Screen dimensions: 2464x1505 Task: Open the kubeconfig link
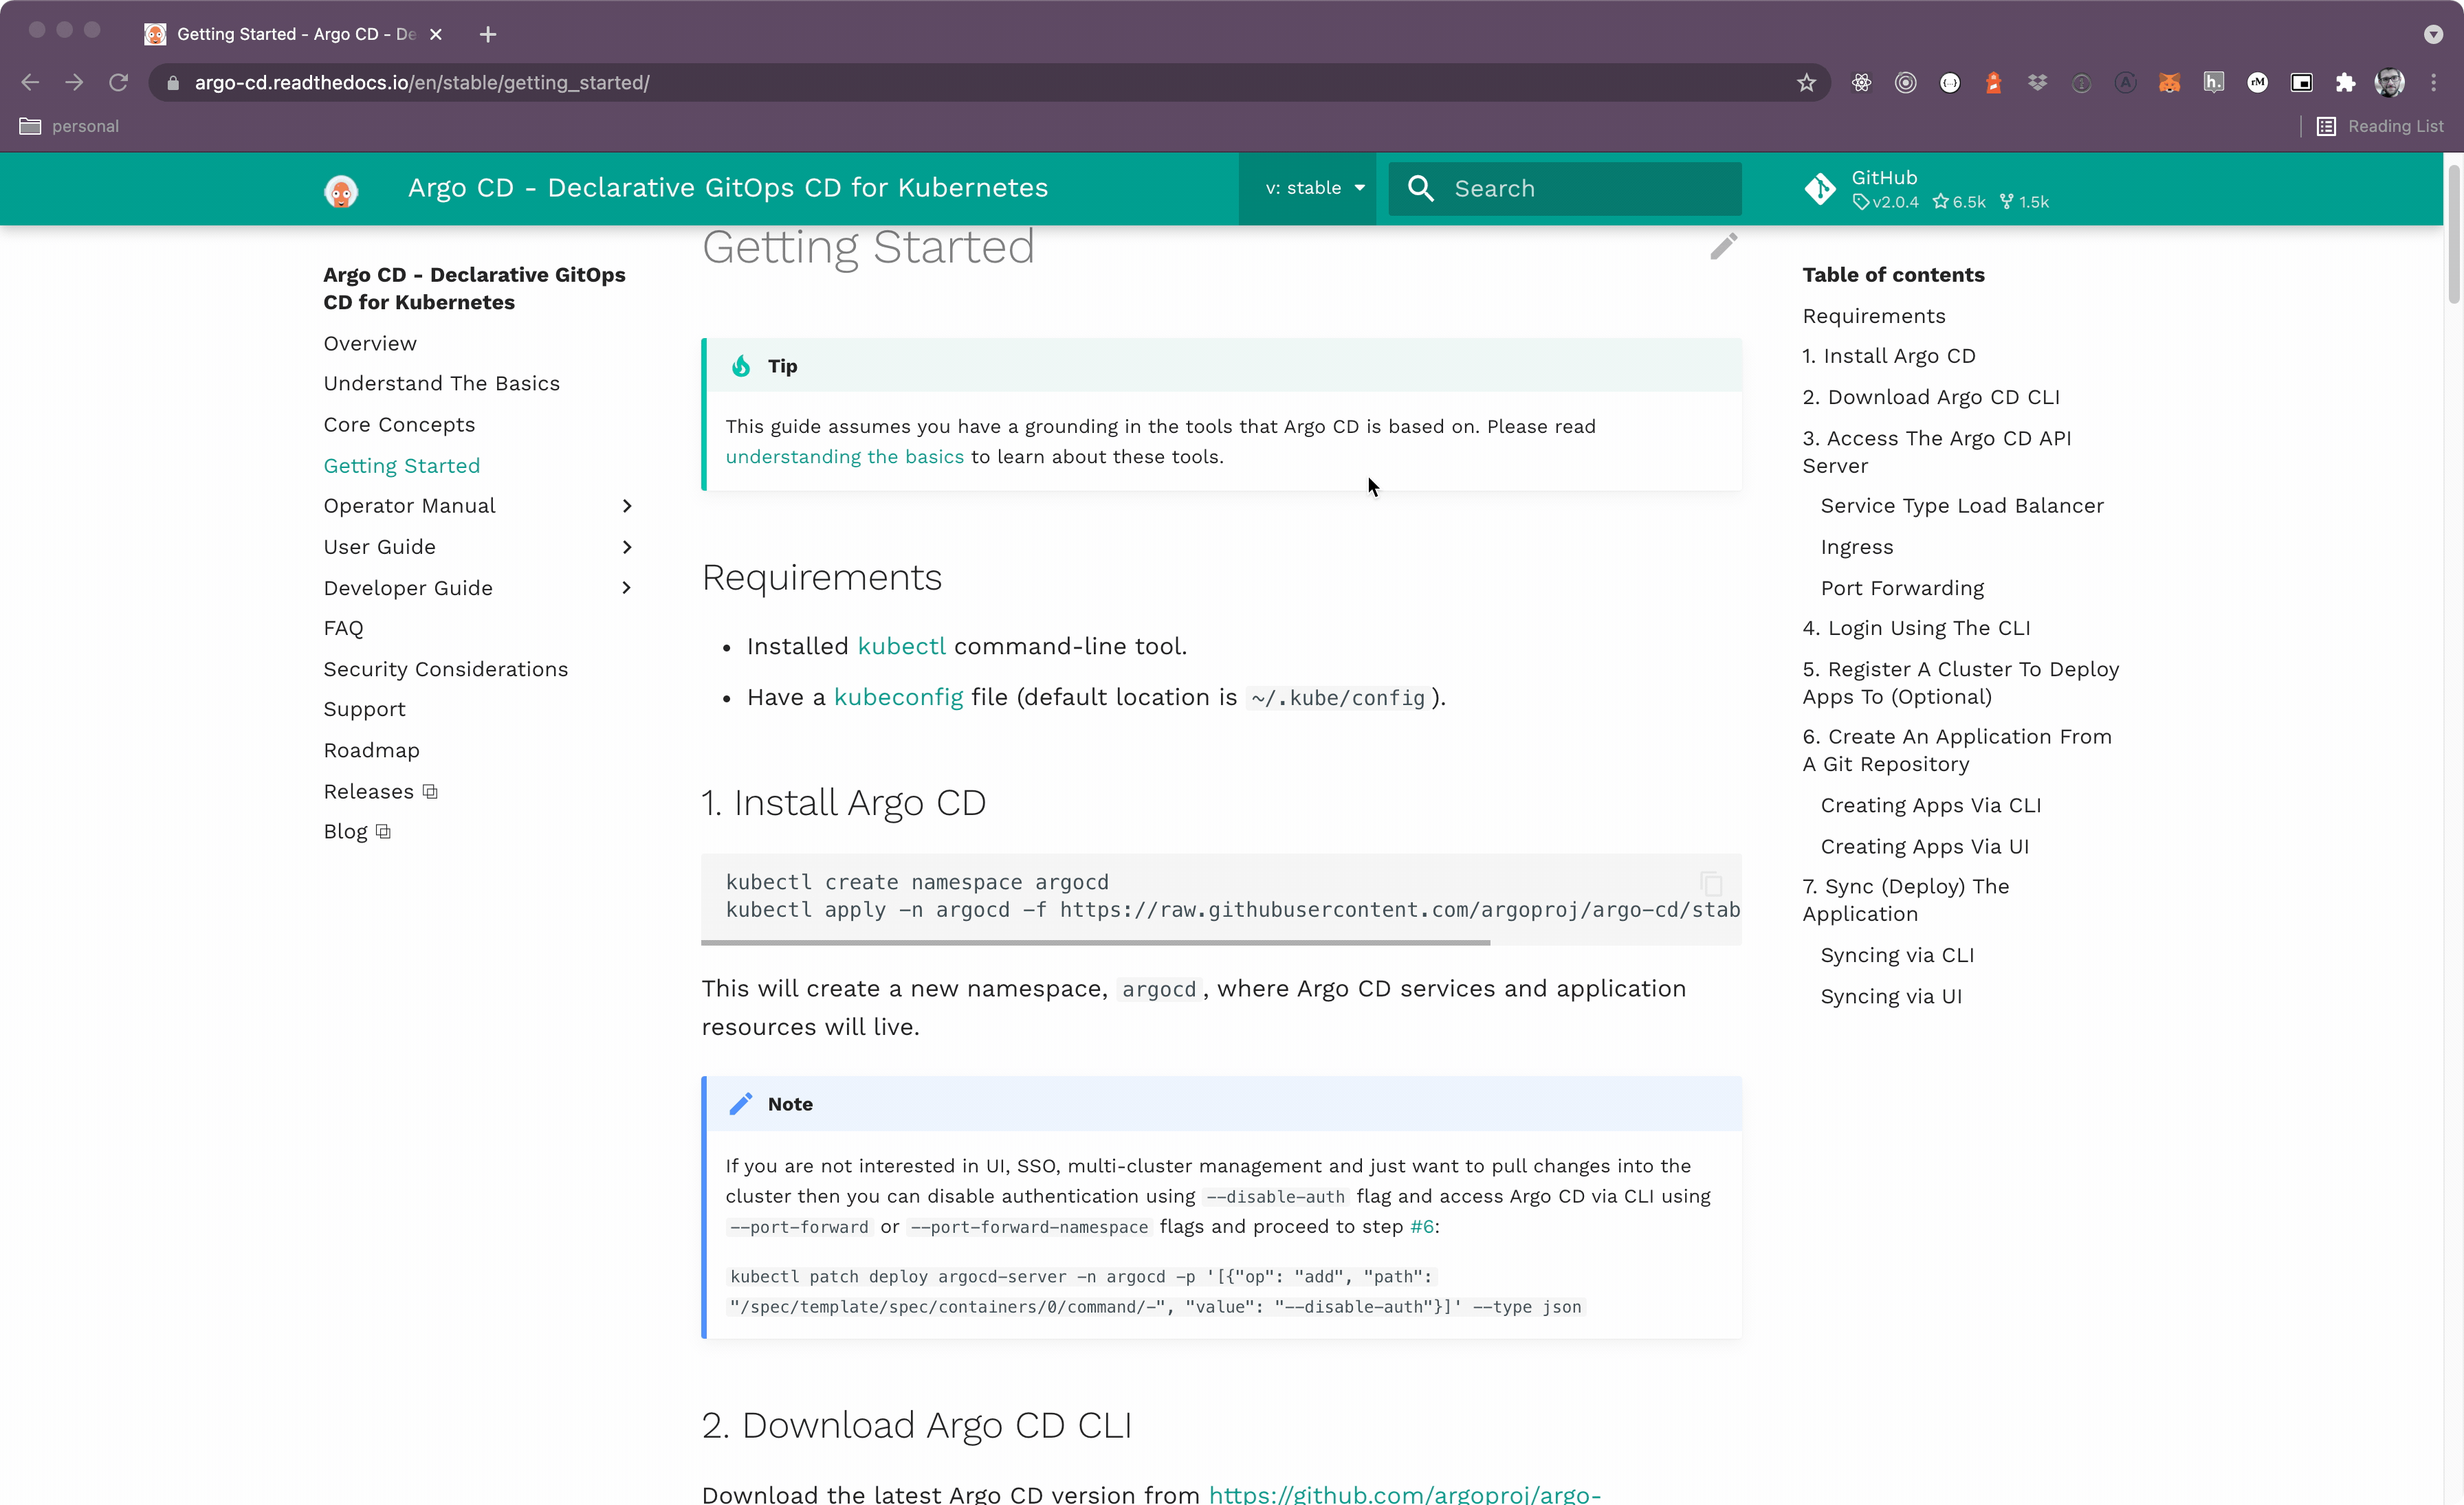click(x=898, y=698)
